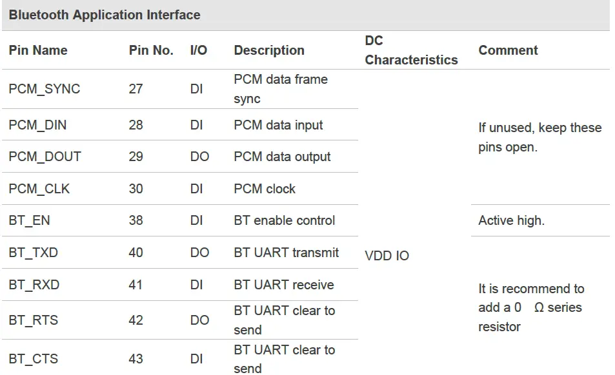
Task: Click the BT_TXD pin name cell
Action: (x=34, y=253)
